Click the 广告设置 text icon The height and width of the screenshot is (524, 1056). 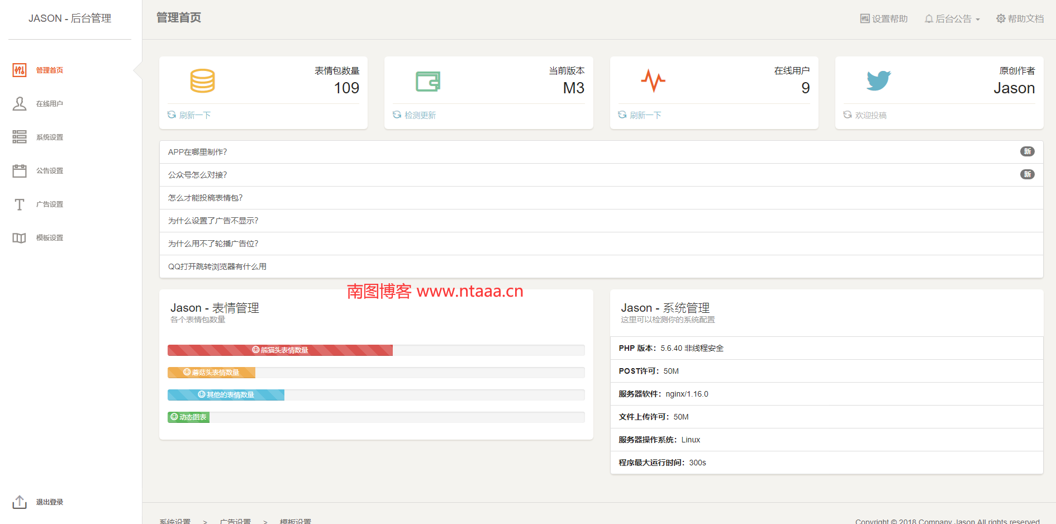[x=20, y=204]
